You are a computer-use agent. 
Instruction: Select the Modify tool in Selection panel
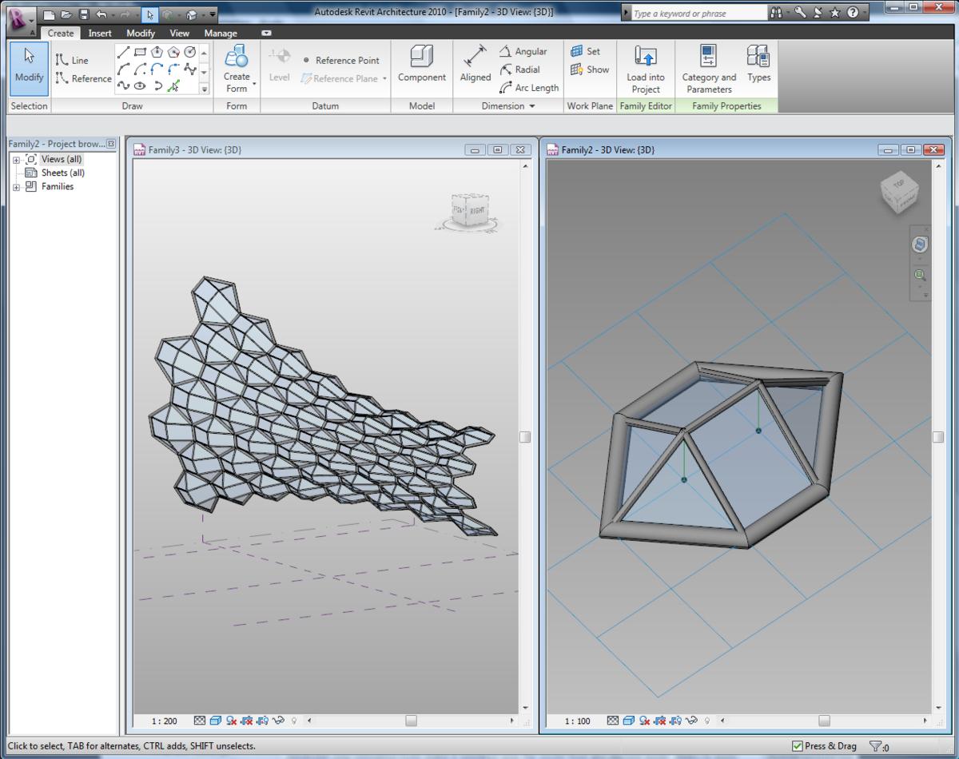[30, 68]
